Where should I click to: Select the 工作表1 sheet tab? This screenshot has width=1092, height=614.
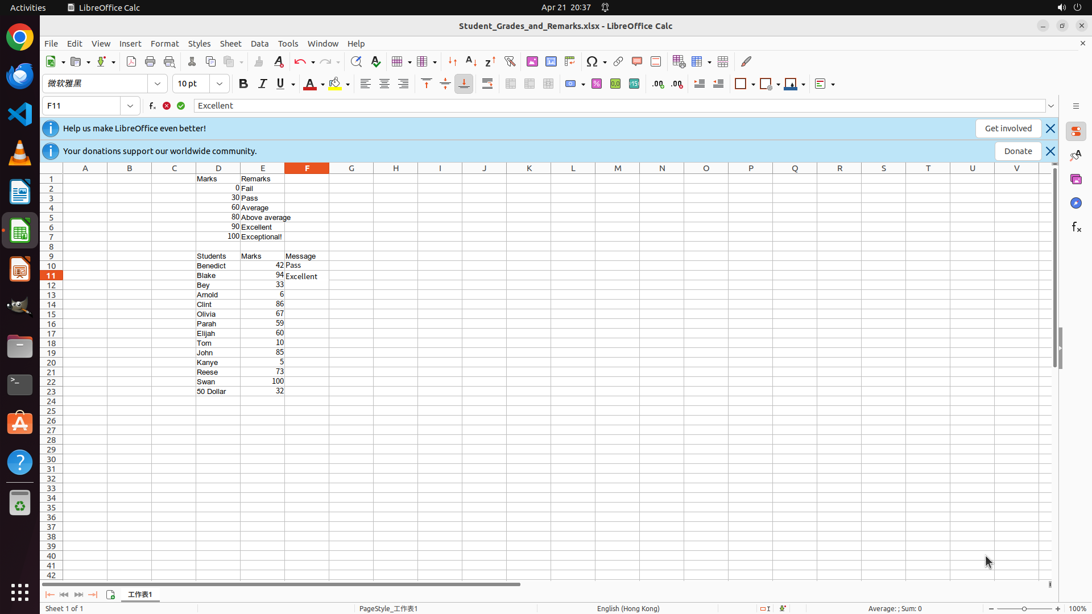click(x=140, y=595)
